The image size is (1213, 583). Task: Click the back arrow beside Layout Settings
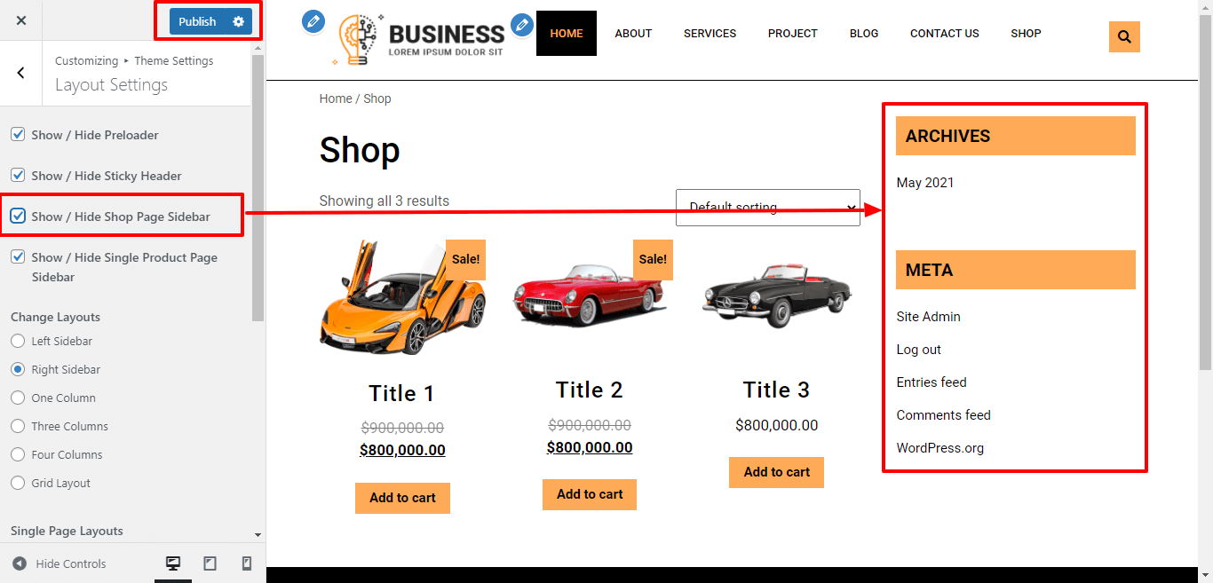coord(21,73)
